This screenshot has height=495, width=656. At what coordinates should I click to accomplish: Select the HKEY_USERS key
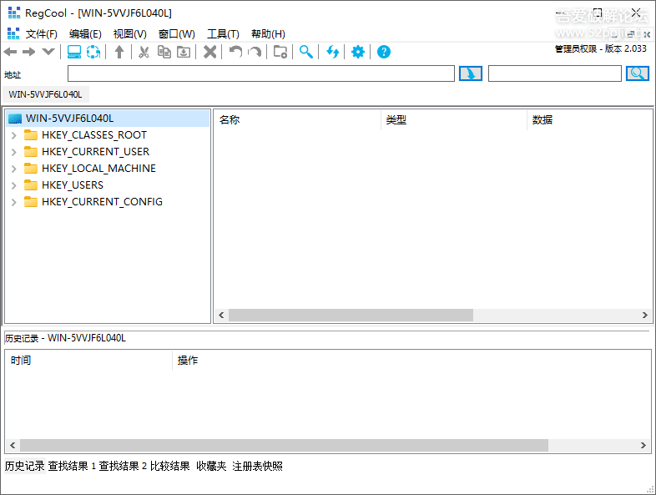coord(73,185)
